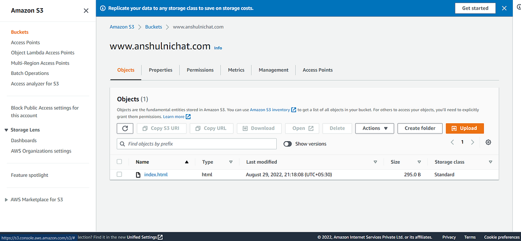Click the Find objects by prefix field
The width and height of the screenshot is (521, 241).
(197, 144)
